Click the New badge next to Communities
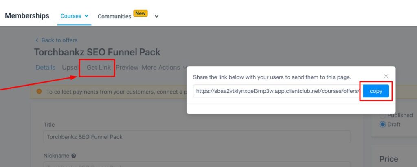 (x=140, y=13)
